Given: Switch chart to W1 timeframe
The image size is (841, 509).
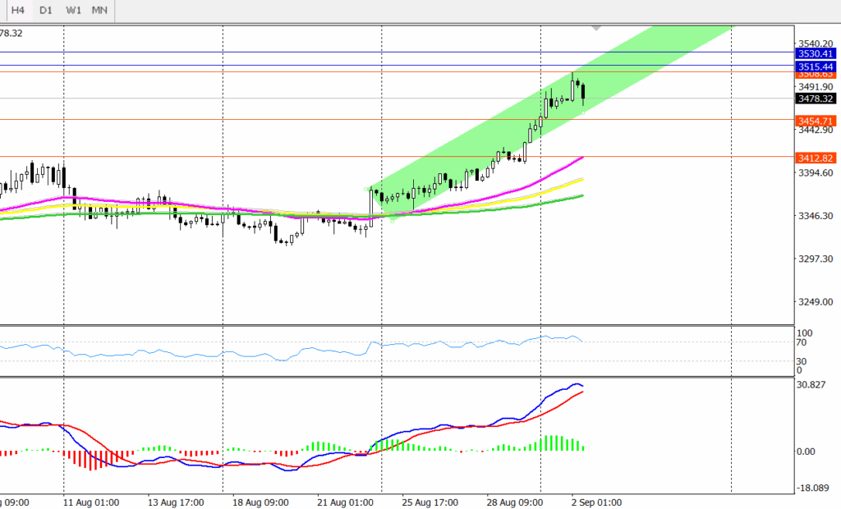Looking at the screenshot, I should pyautogui.click(x=73, y=11).
